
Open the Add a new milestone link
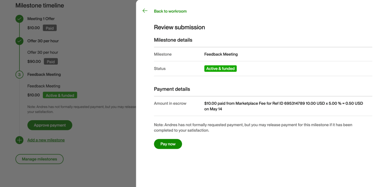pyautogui.click(x=46, y=140)
